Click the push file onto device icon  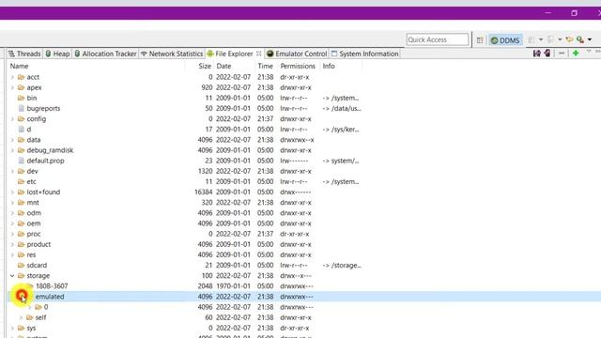click(547, 54)
